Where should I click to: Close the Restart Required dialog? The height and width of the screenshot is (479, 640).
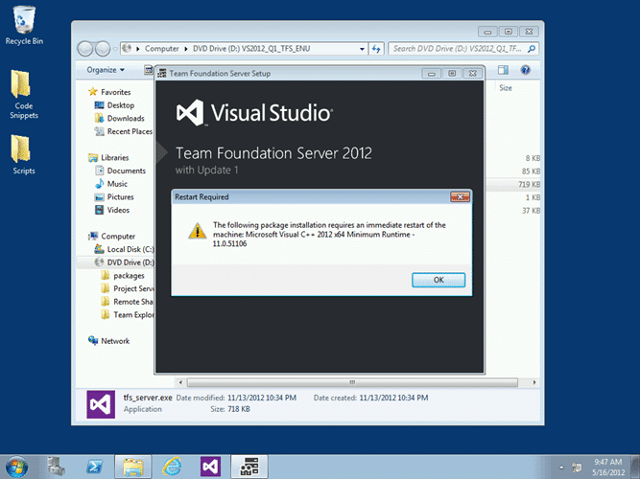coord(460,197)
